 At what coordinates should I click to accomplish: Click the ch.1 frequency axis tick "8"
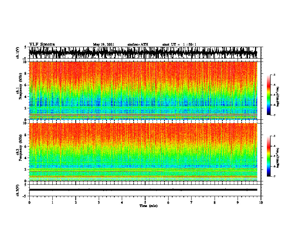pos(26,73)
